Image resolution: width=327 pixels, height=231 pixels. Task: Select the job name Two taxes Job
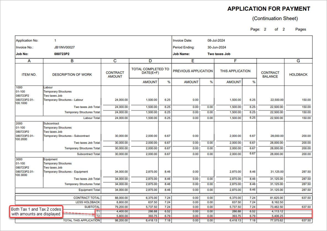click(x=219, y=54)
